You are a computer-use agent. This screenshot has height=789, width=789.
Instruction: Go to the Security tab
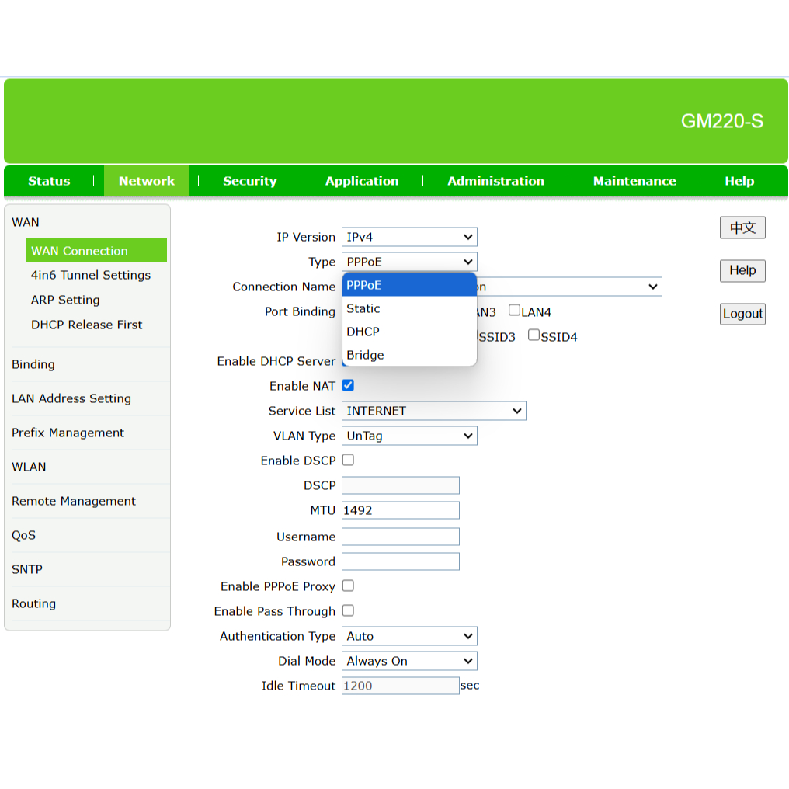tap(249, 181)
